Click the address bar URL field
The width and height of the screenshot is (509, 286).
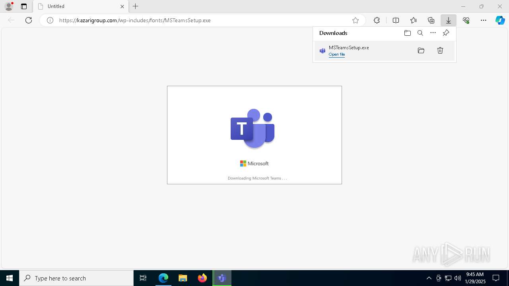(x=203, y=20)
